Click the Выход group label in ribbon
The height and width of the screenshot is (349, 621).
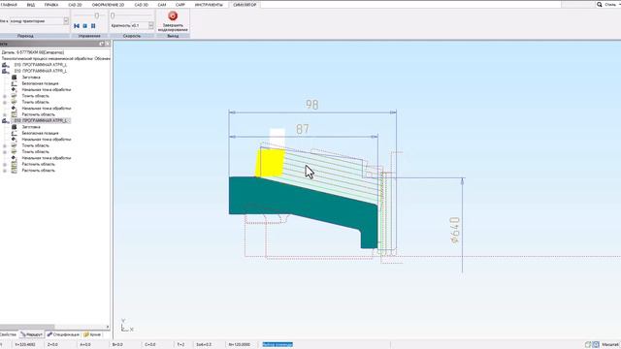[x=173, y=36]
